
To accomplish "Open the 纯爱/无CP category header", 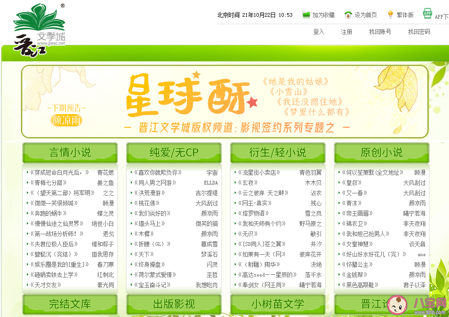I will [173, 152].
